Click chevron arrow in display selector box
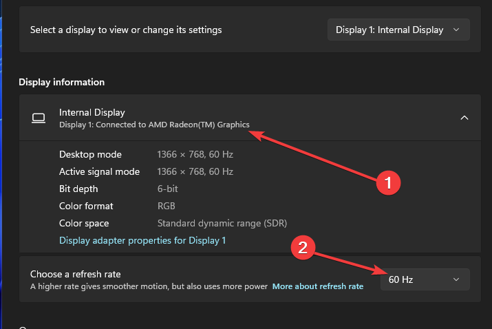This screenshot has width=492, height=329. (456, 30)
